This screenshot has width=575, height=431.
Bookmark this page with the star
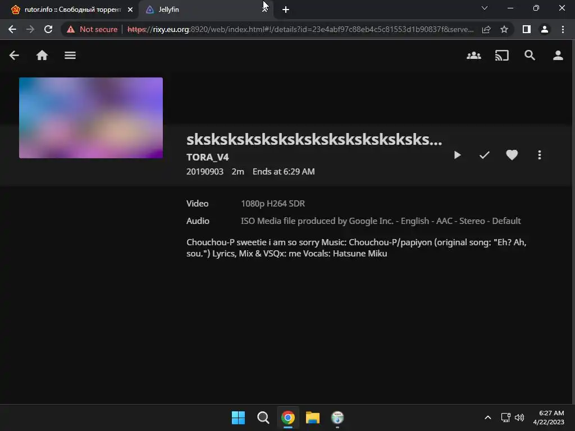504,29
